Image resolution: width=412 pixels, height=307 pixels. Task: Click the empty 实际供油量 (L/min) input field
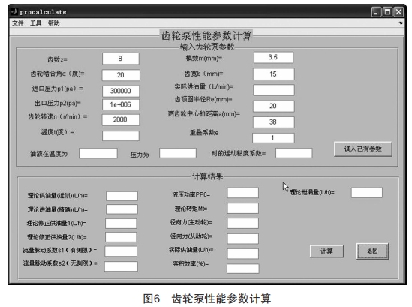[x=273, y=90]
